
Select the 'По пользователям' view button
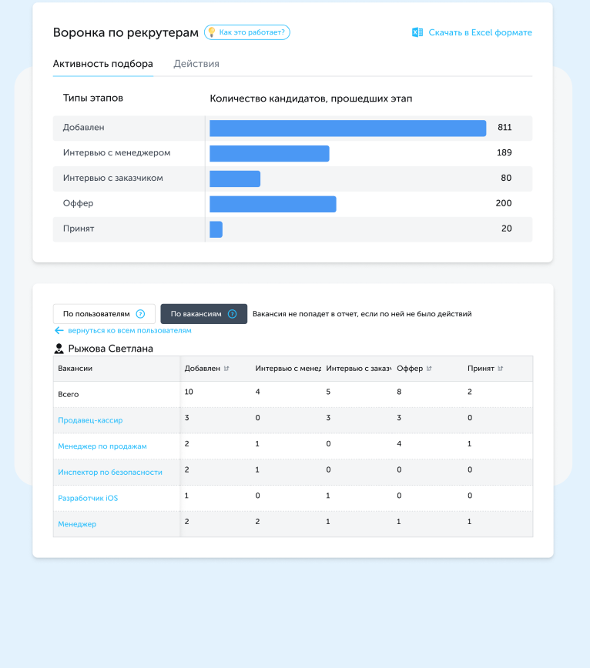(104, 314)
